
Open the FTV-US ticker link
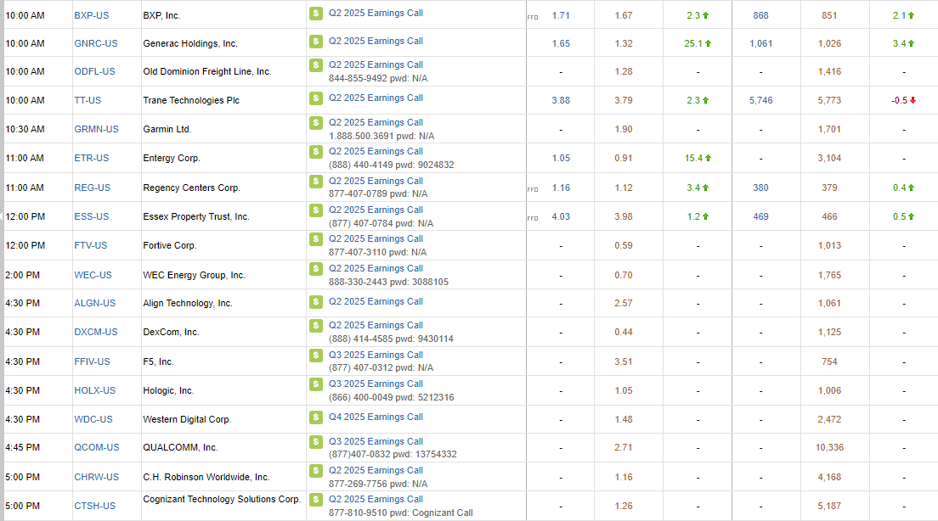[x=91, y=245]
